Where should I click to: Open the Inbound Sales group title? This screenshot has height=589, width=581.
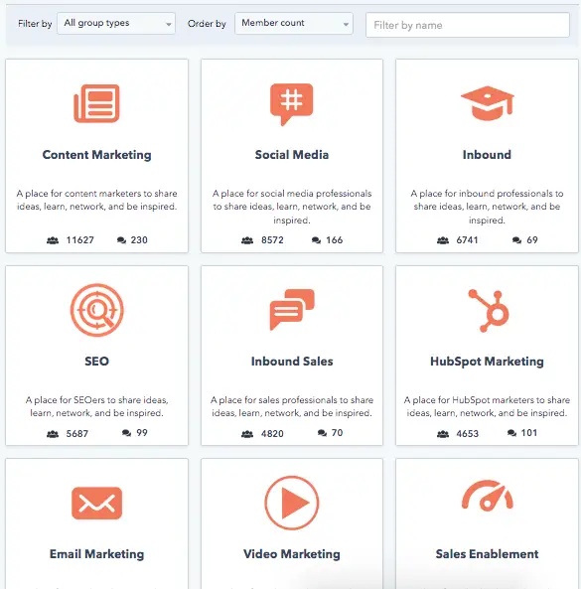pos(292,362)
